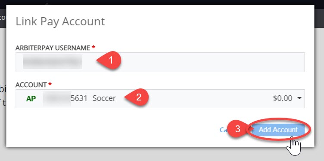Viewport: 324px width, 161px height.
Task: Click the red asterisk beside ACCOUNT
Action: [50, 84]
